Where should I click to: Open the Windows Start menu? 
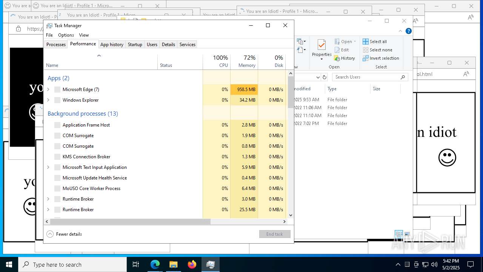9,264
